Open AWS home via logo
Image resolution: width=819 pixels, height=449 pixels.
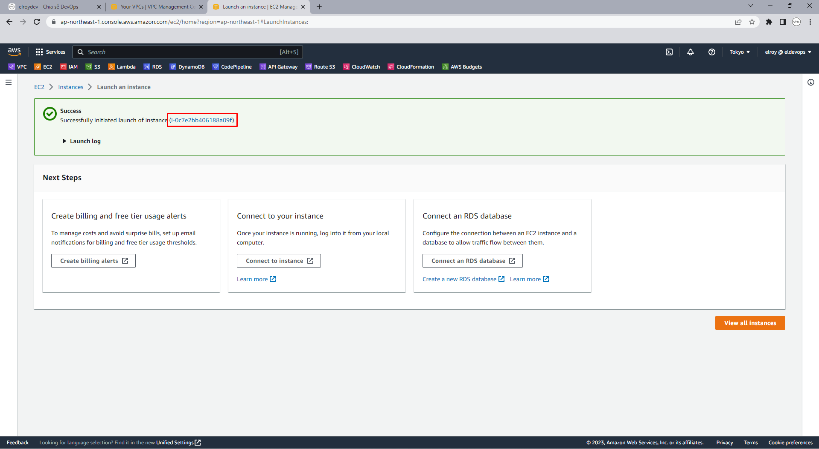(x=14, y=52)
